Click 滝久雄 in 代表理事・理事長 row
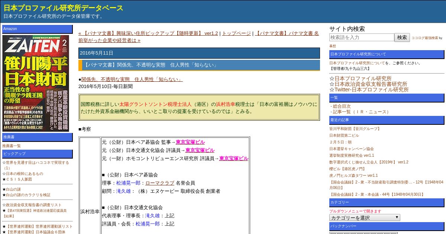 pyautogui.click(x=152, y=215)
